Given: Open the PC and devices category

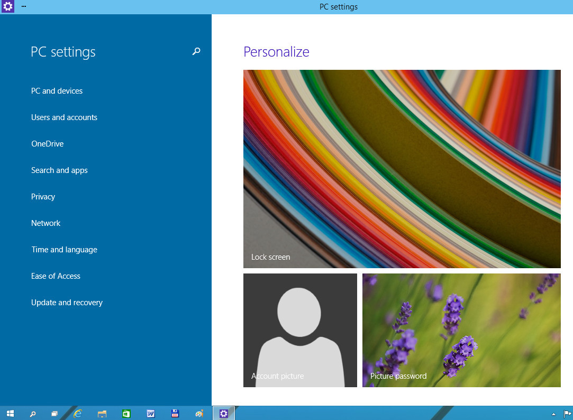Looking at the screenshot, I should point(57,91).
